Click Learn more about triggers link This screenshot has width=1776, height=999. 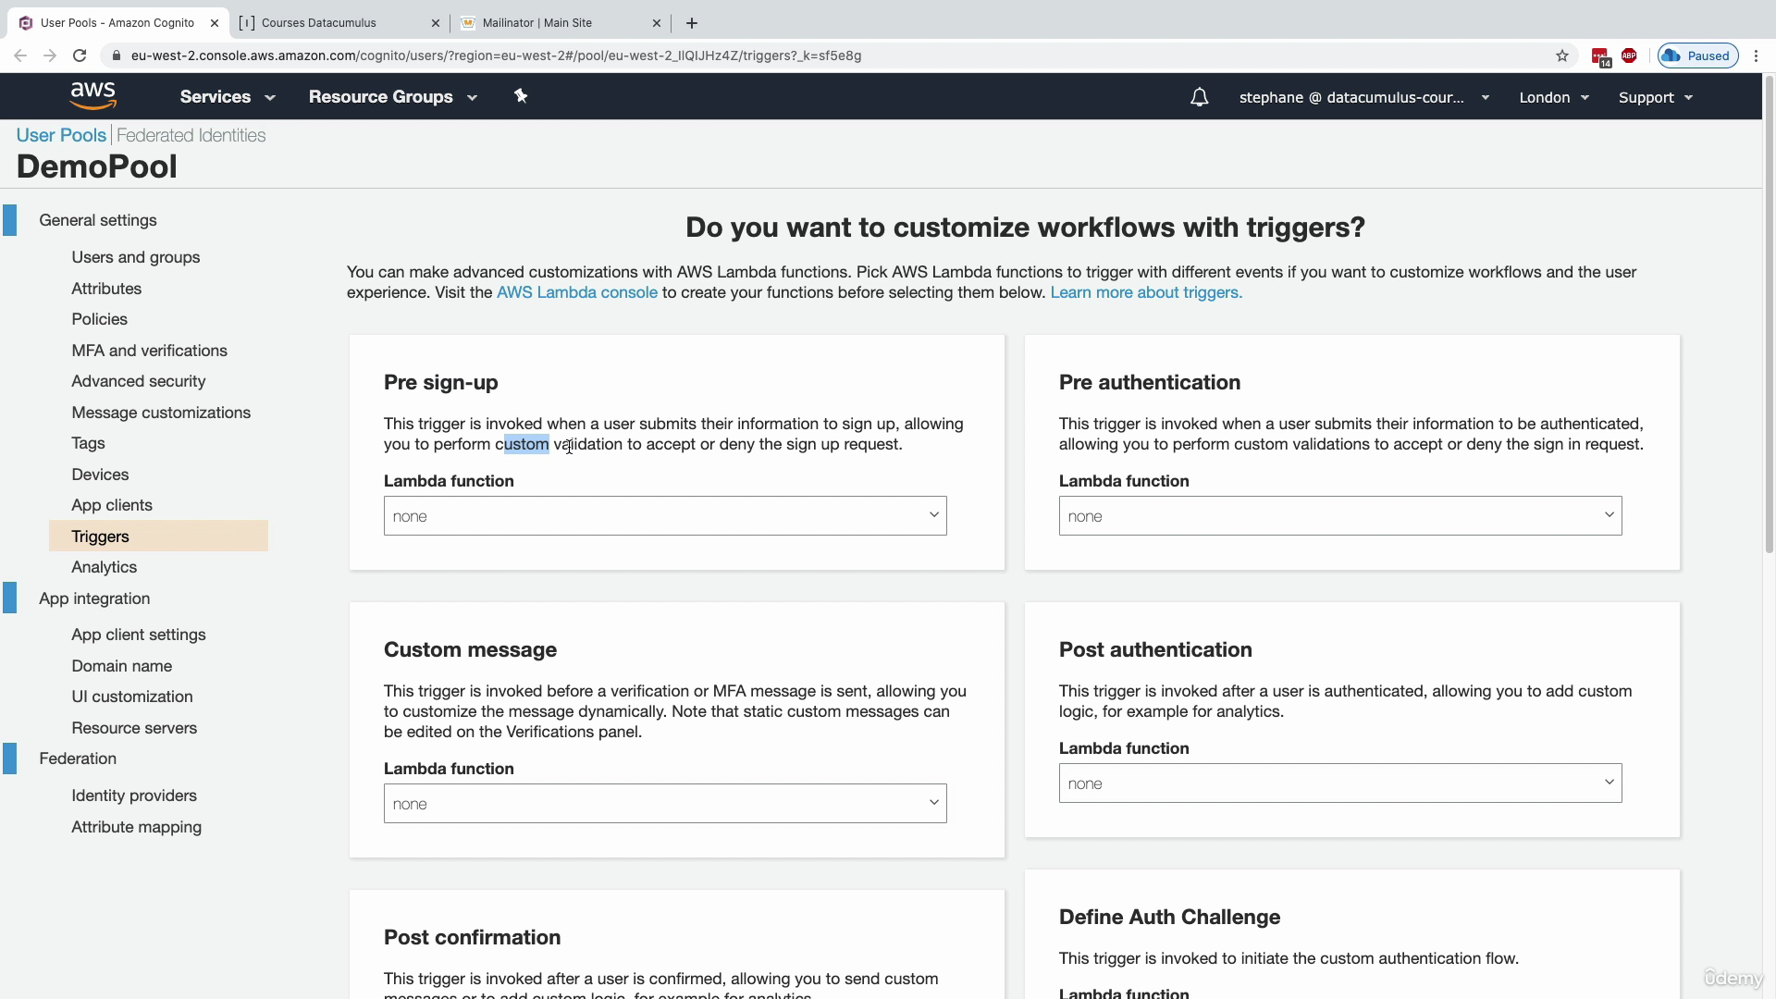1146,292
